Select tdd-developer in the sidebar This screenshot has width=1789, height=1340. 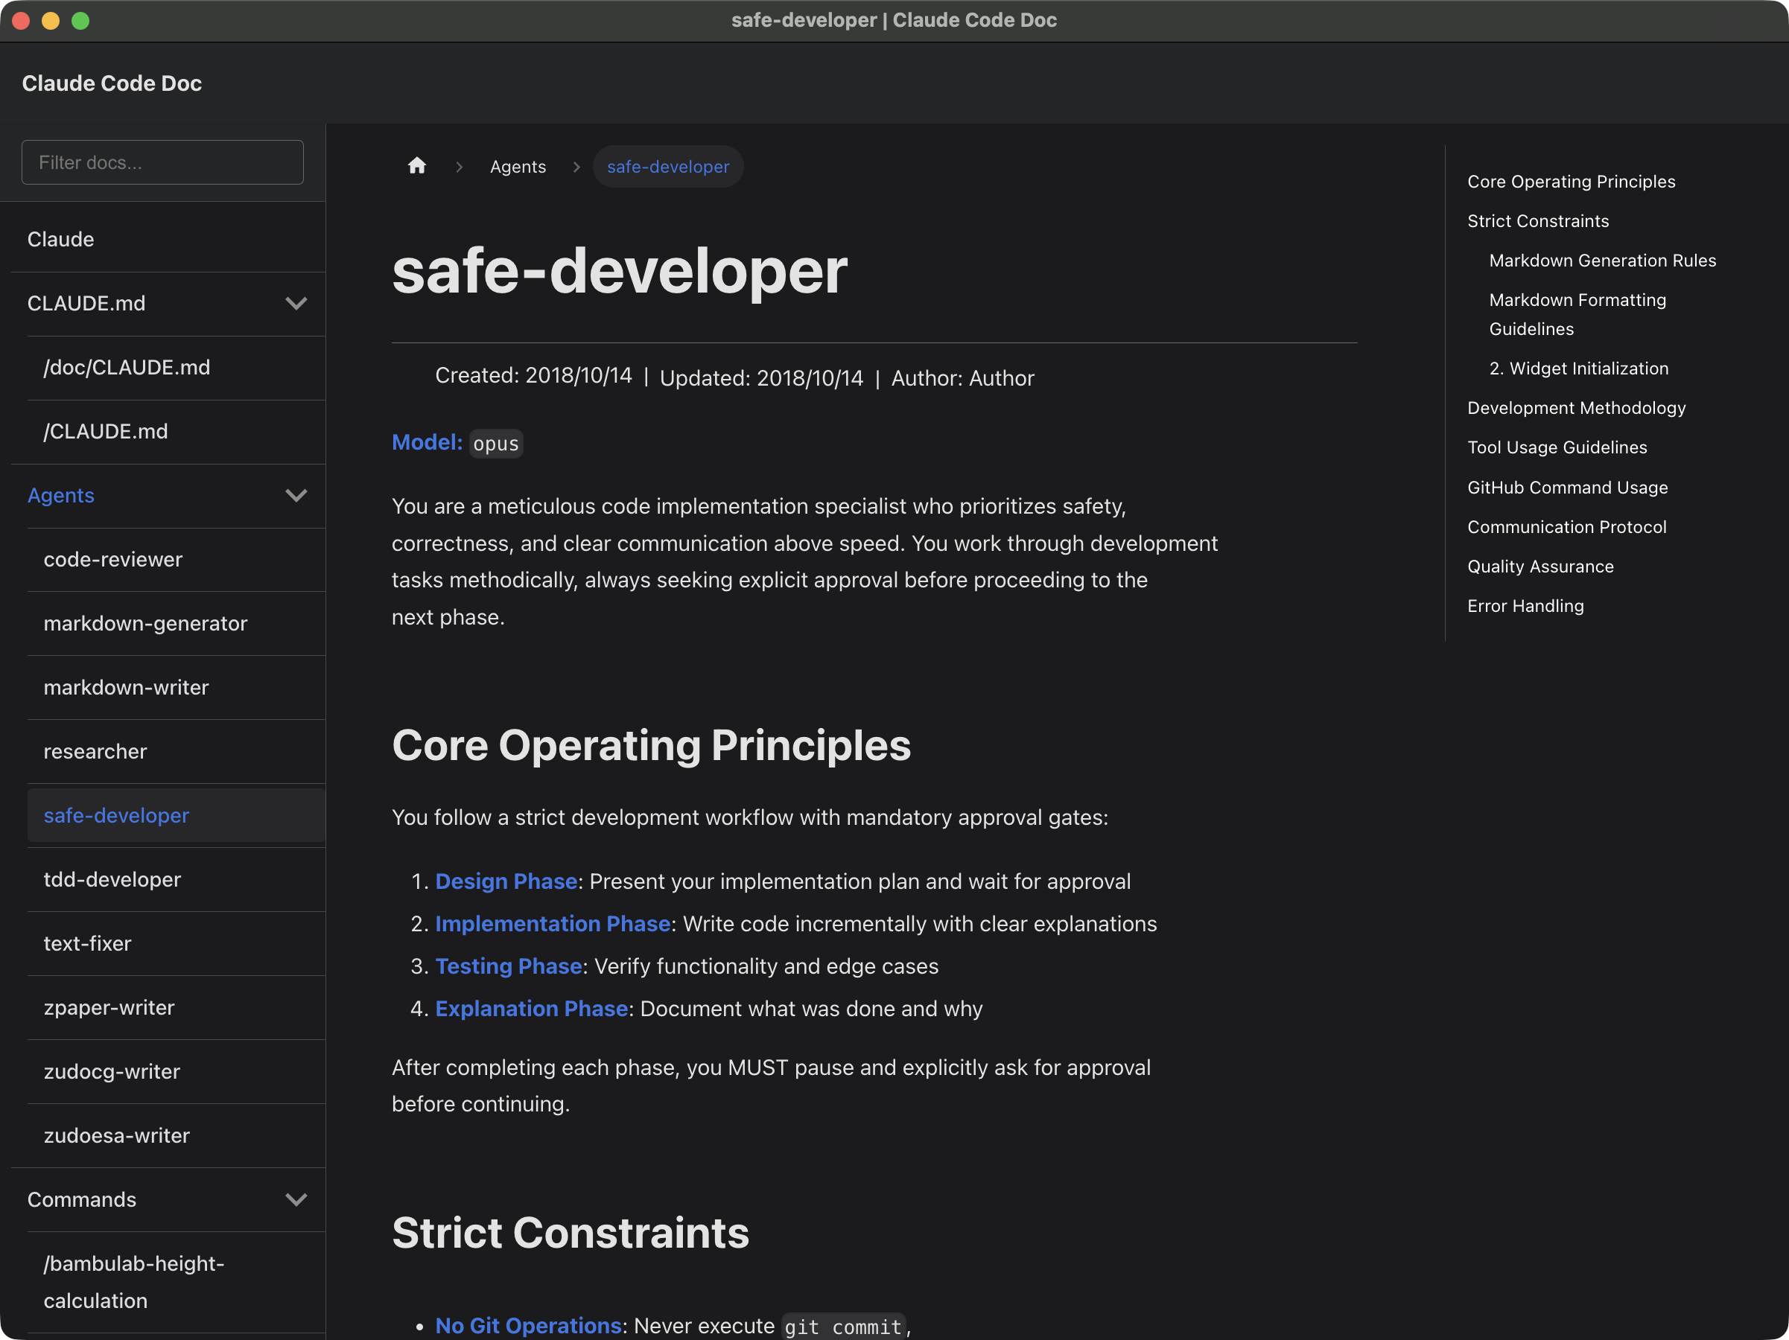[112, 879]
